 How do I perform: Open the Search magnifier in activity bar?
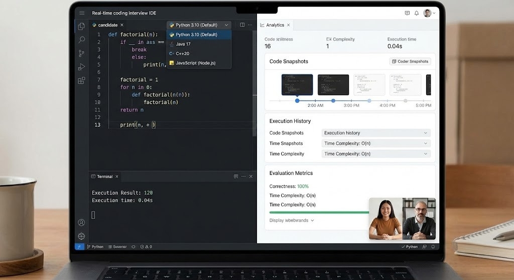tap(81, 40)
